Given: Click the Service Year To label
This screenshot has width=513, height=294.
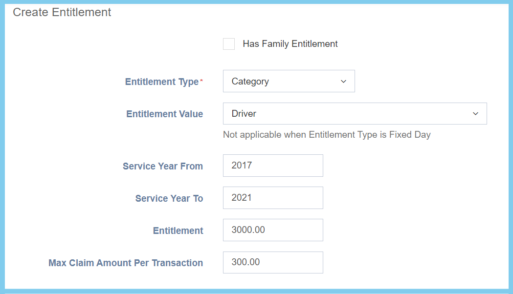Looking at the screenshot, I should tap(169, 199).
